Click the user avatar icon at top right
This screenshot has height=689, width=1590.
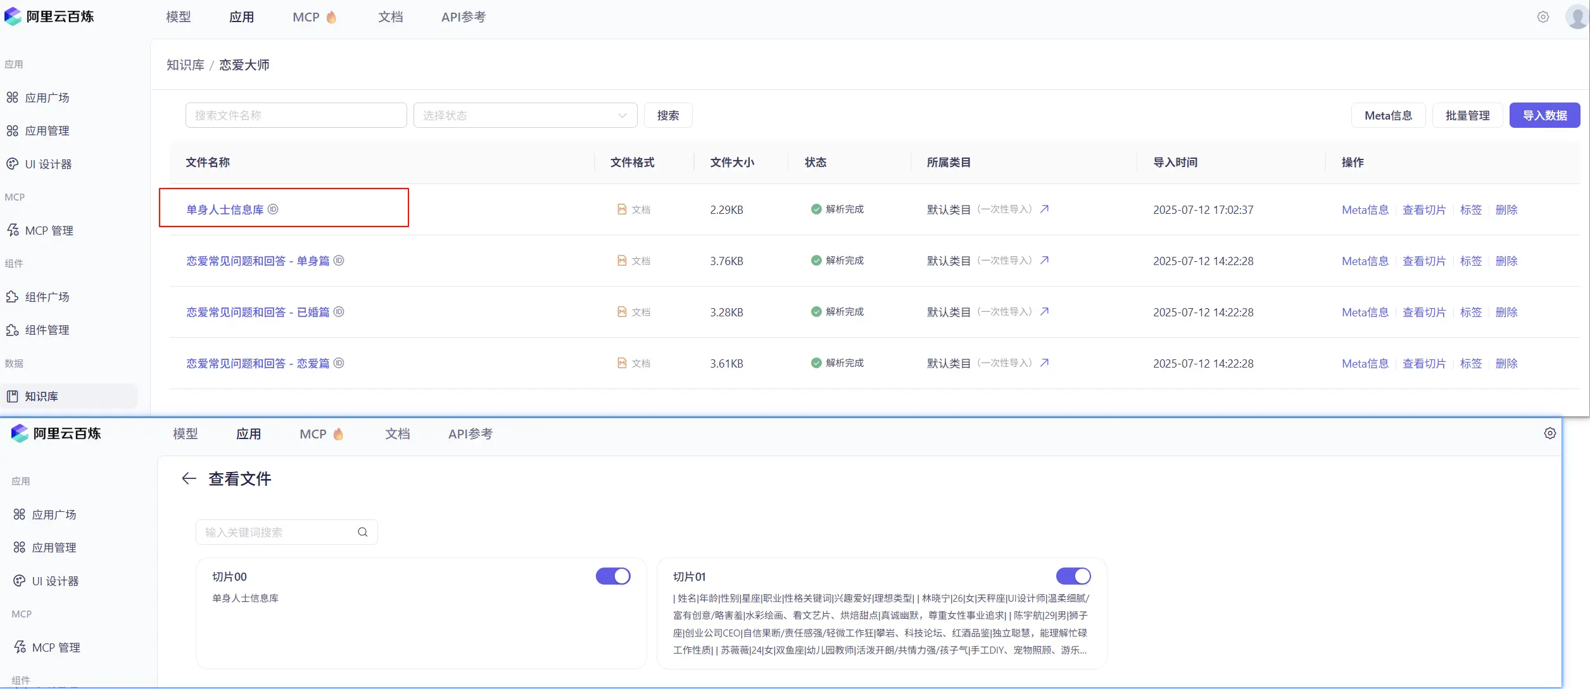(1577, 16)
